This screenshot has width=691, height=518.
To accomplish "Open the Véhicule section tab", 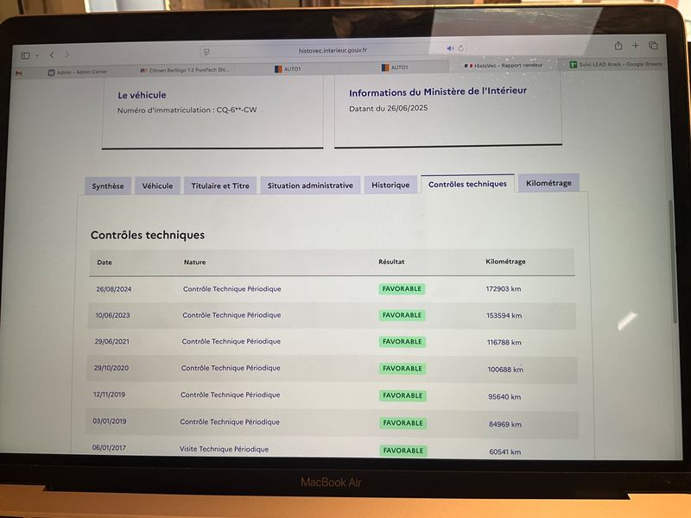I will 157,186.
